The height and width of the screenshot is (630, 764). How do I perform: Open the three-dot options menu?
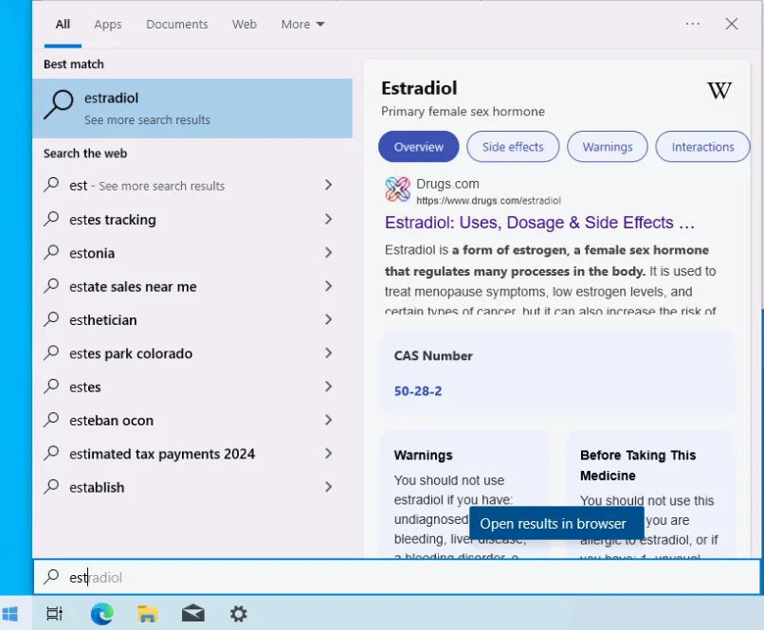point(692,24)
